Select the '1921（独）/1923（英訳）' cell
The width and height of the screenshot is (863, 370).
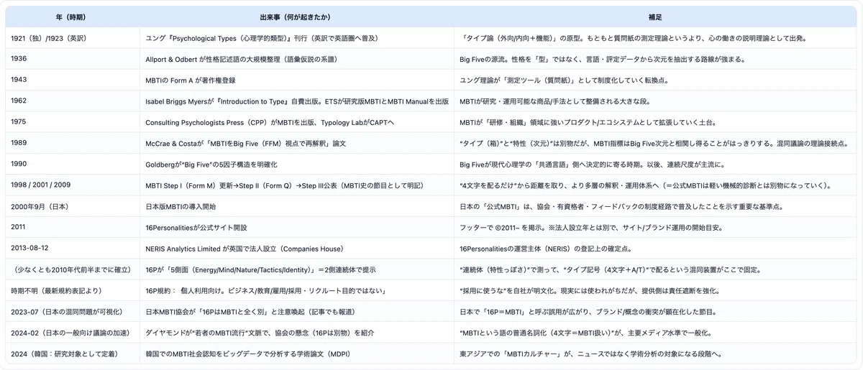point(73,37)
